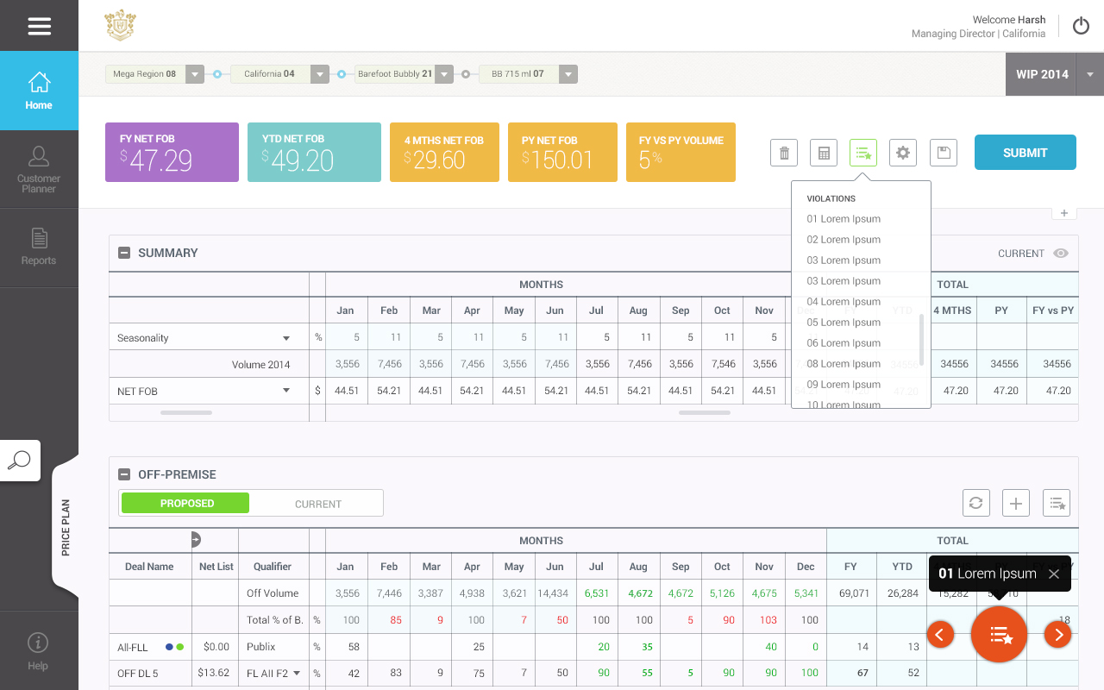Open settings gear icon

tap(903, 154)
